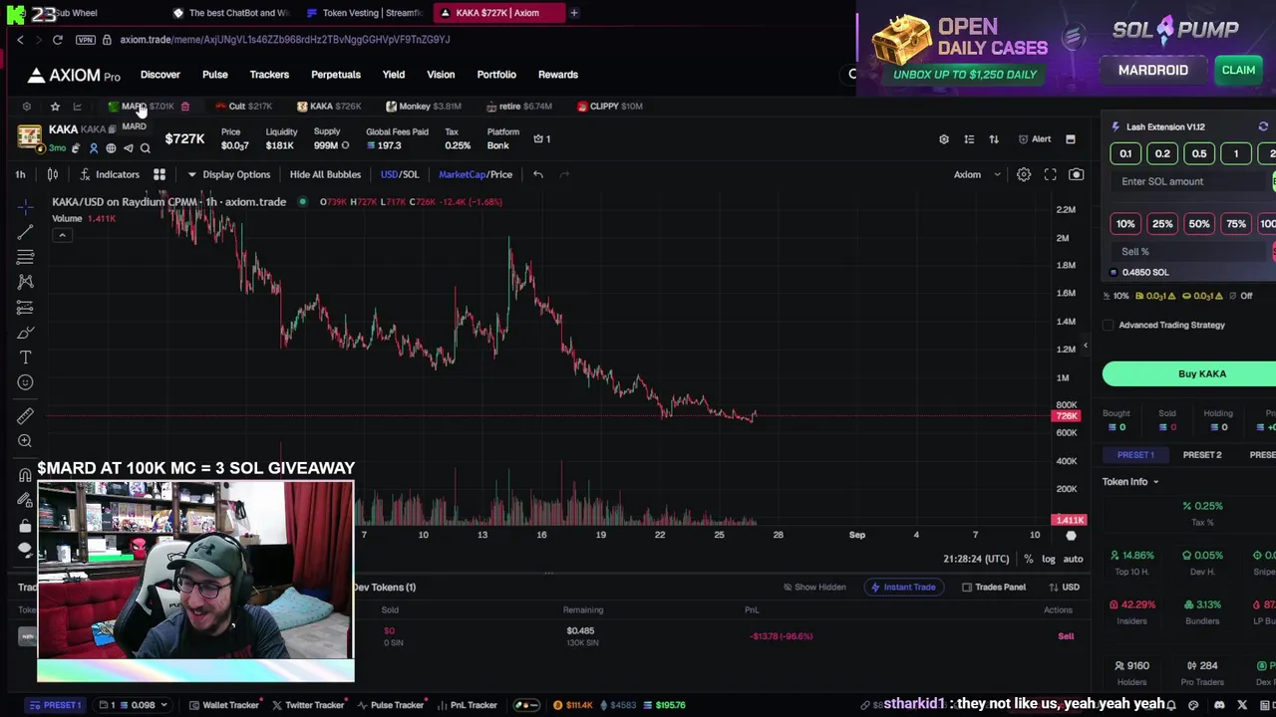Switch to the PRESET 2 tab

pos(1202,455)
